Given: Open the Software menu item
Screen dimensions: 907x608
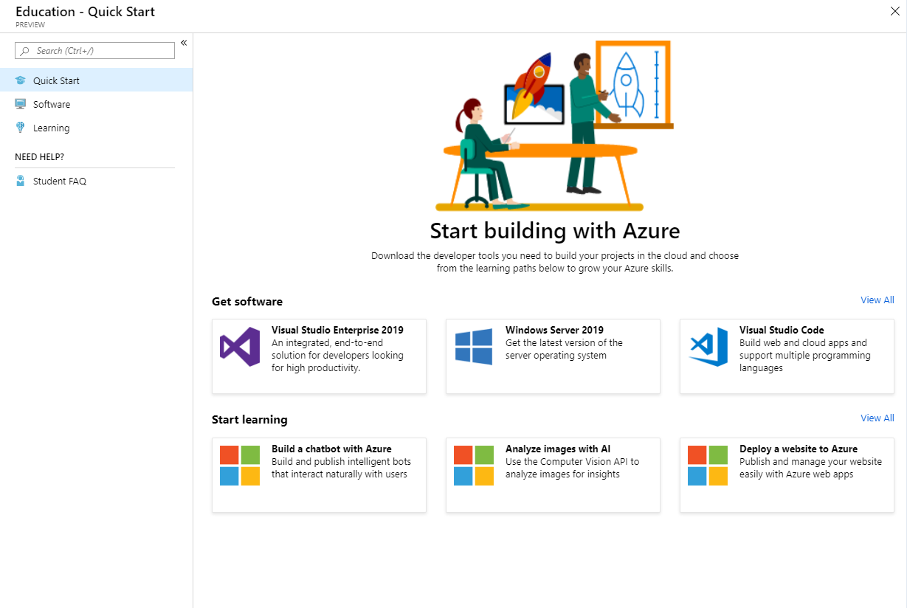Looking at the screenshot, I should [x=52, y=104].
